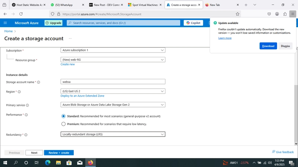The image size is (298, 167).
Task: Expand the Primary service dropdown
Action: tap(113, 105)
